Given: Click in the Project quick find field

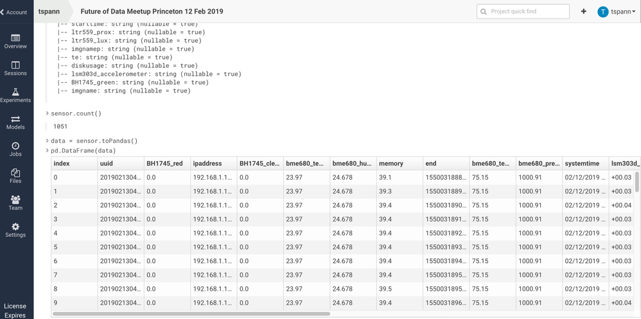Looking at the screenshot, I should (527, 12).
